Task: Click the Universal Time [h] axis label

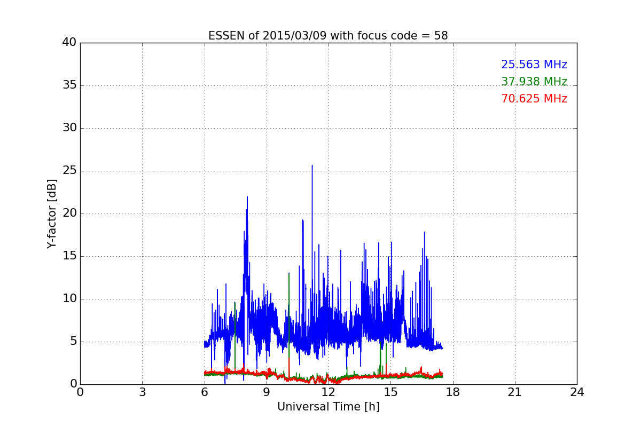Action: 328,407
